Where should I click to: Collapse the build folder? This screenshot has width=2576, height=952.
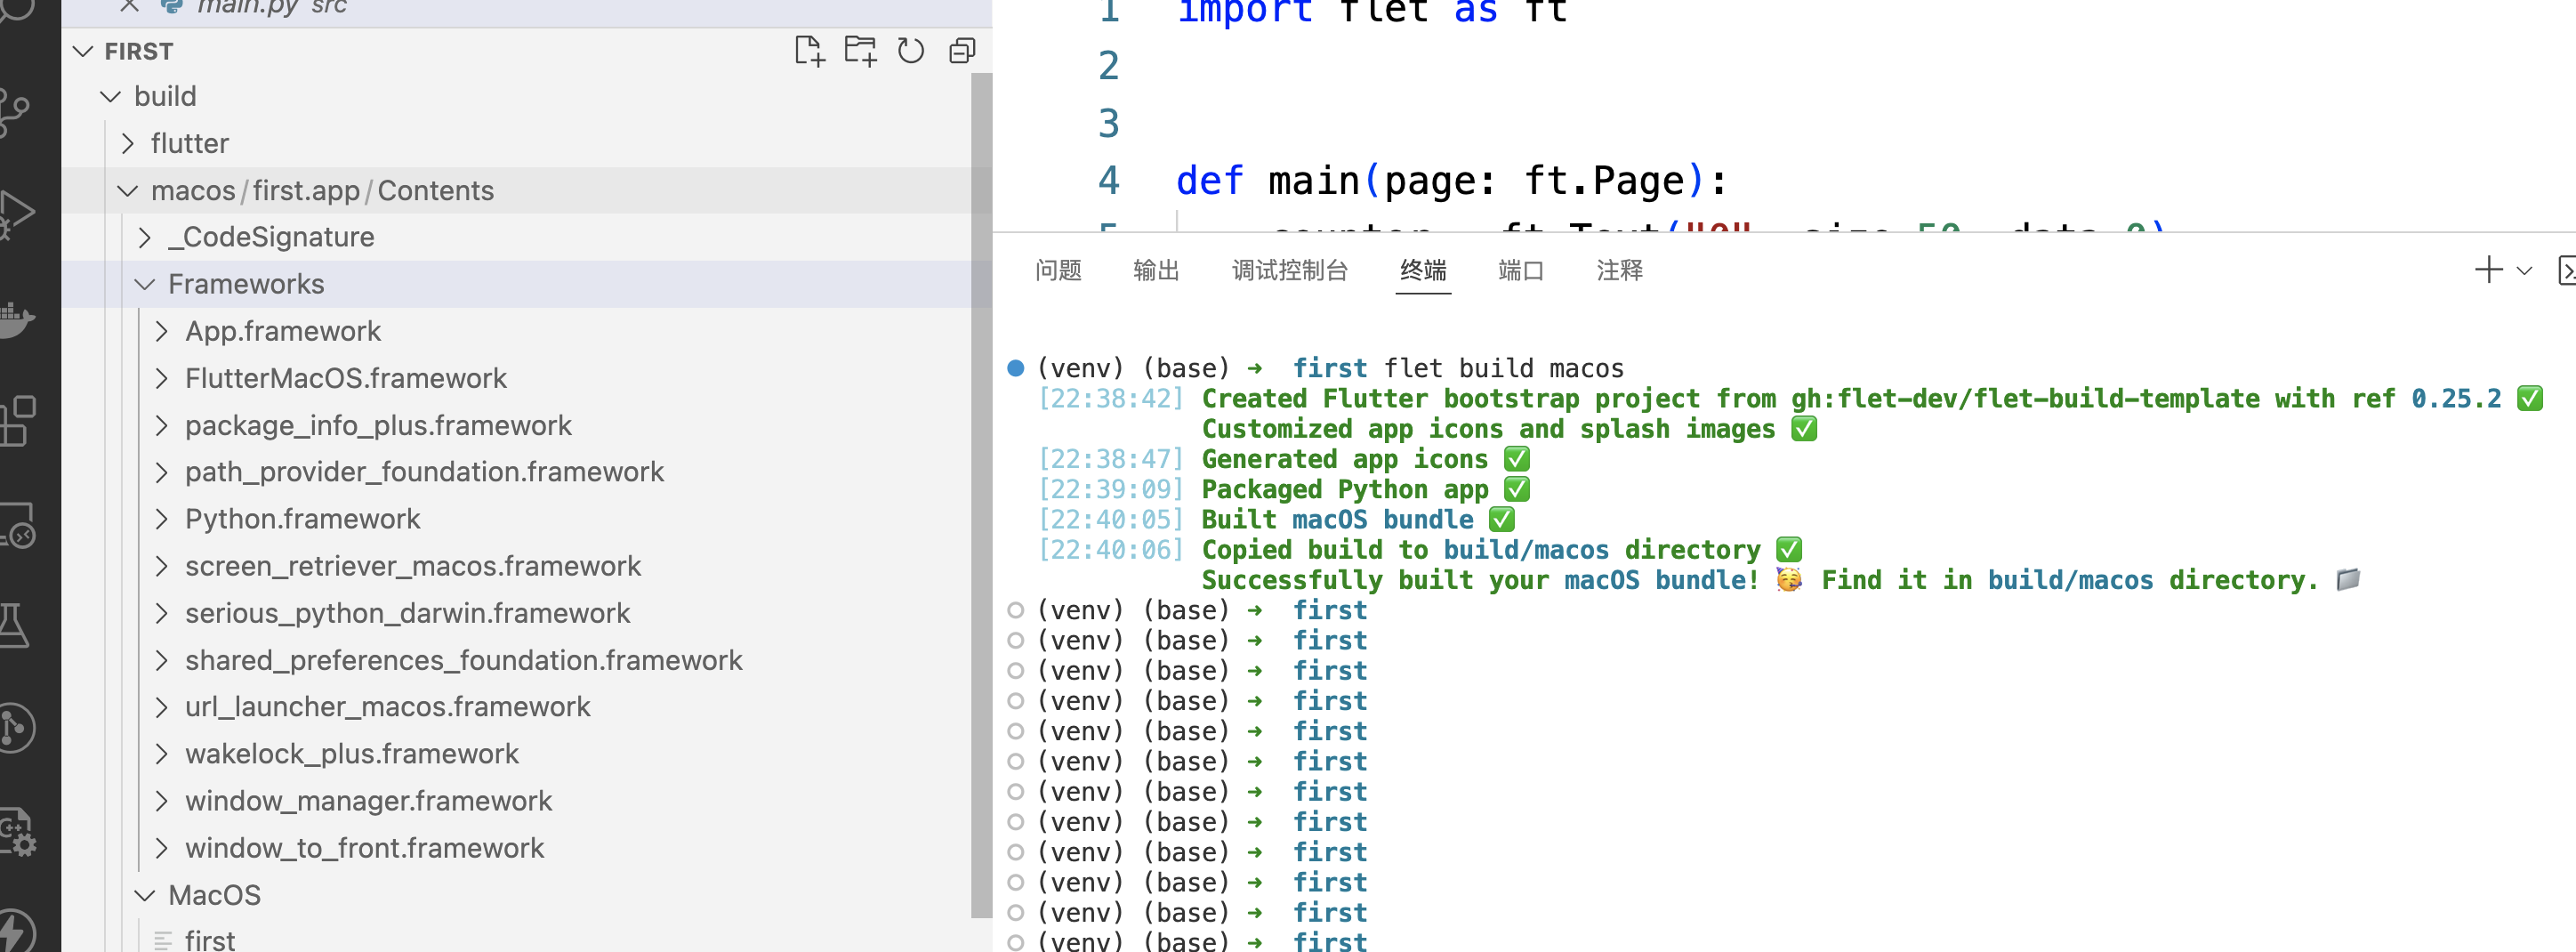(111, 96)
